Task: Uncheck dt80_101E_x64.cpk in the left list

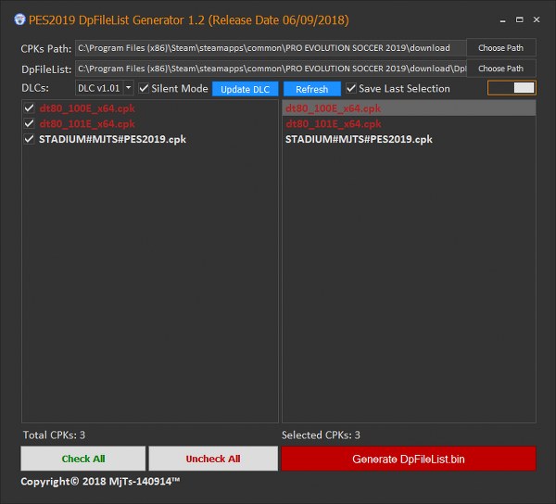Action: pyautogui.click(x=30, y=124)
